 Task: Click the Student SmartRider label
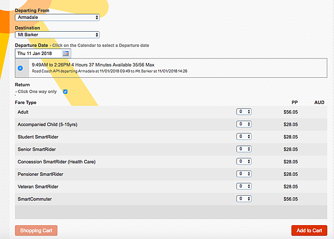click(38, 137)
